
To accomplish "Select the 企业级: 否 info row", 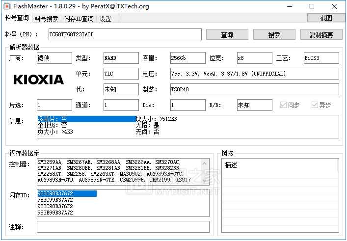I will click(x=52, y=126).
